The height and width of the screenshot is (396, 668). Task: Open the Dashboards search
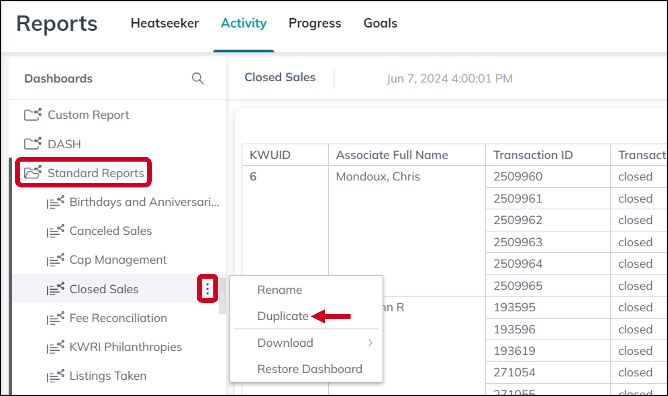[198, 79]
